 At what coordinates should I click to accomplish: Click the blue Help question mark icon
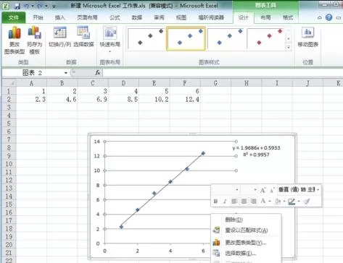tap(328, 17)
